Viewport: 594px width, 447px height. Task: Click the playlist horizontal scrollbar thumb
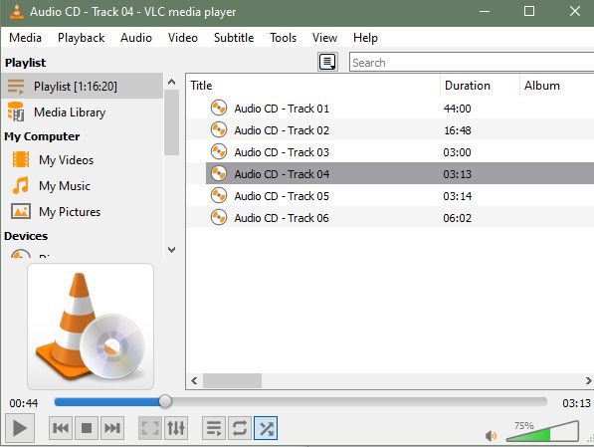click(x=232, y=380)
